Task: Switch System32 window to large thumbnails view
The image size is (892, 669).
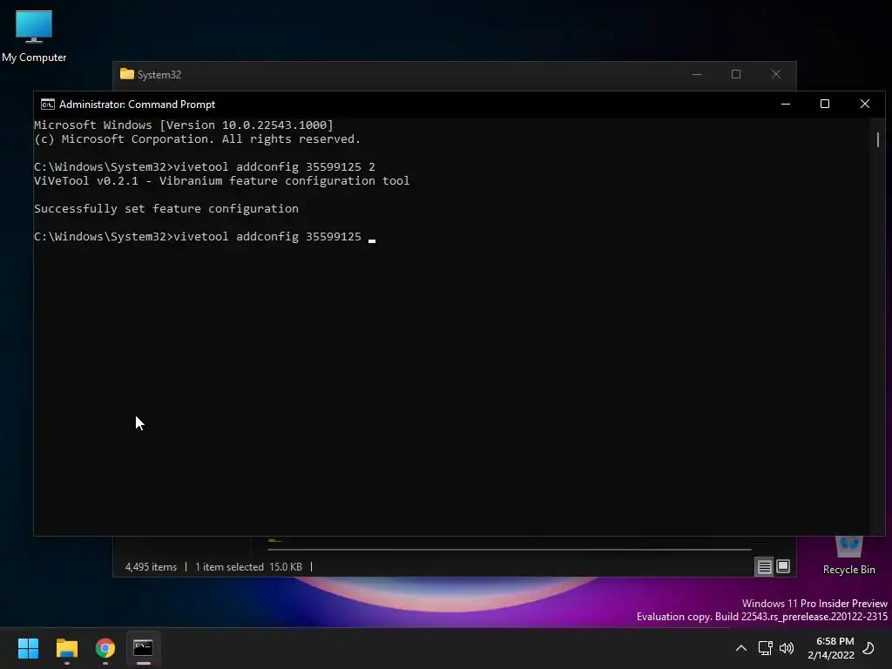Action: tap(783, 566)
